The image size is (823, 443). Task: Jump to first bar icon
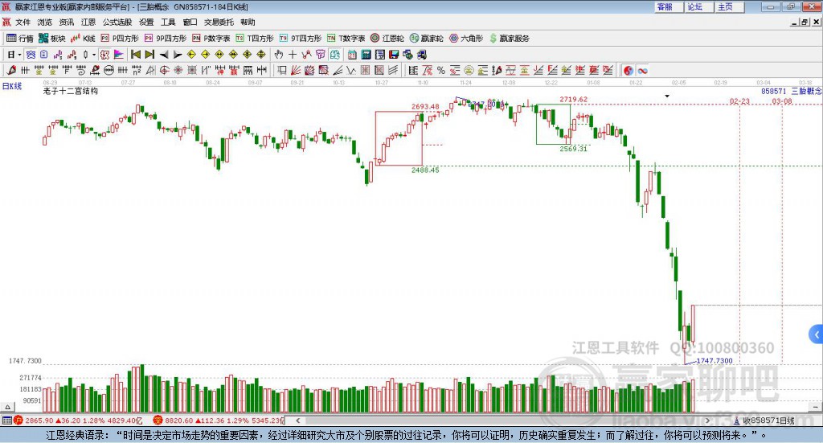click(x=135, y=55)
